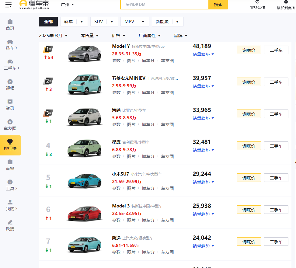Expand 销量趋势 for 海鸥
296x268 pixels.
click(x=203, y=118)
